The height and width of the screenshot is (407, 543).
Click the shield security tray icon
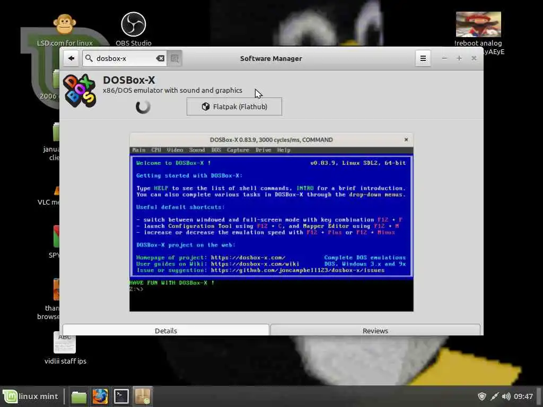click(x=481, y=396)
